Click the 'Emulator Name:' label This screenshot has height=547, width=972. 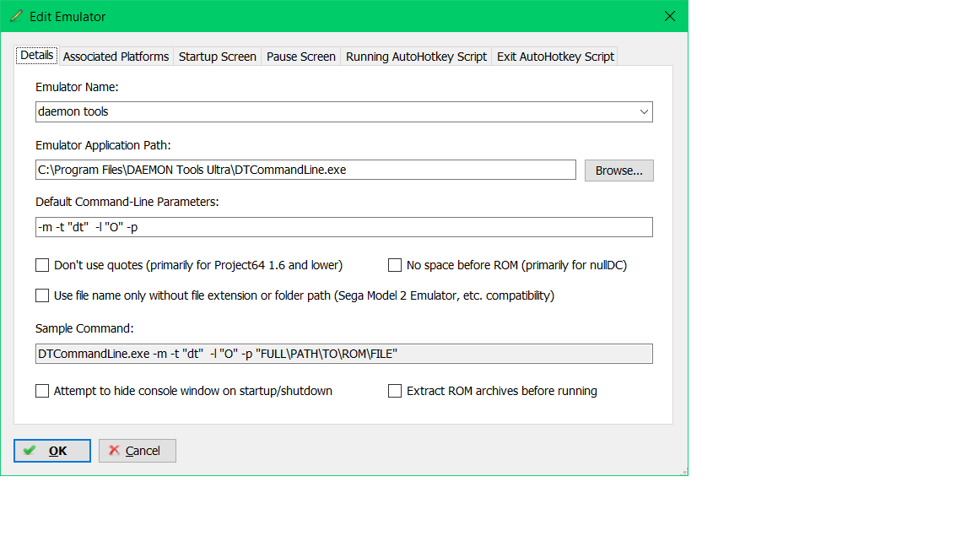point(77,88)
